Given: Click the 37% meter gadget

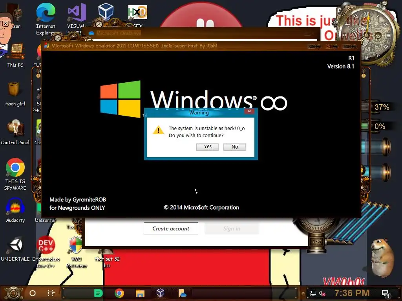Looking at the screenshot, I should coord(377,107).
